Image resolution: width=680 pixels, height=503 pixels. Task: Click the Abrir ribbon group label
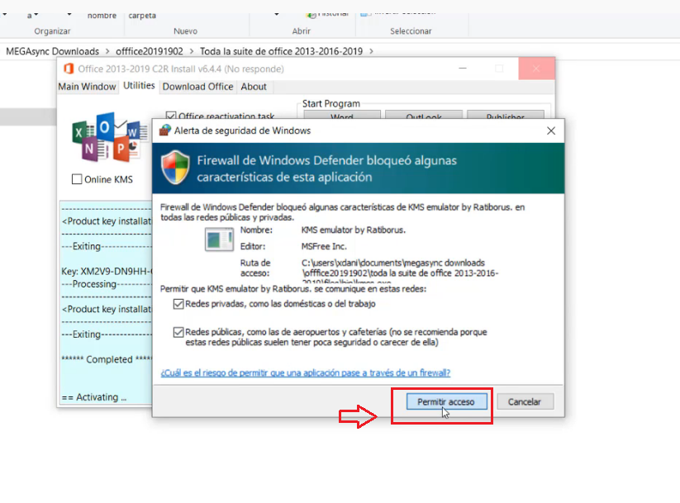pos(302,31)
